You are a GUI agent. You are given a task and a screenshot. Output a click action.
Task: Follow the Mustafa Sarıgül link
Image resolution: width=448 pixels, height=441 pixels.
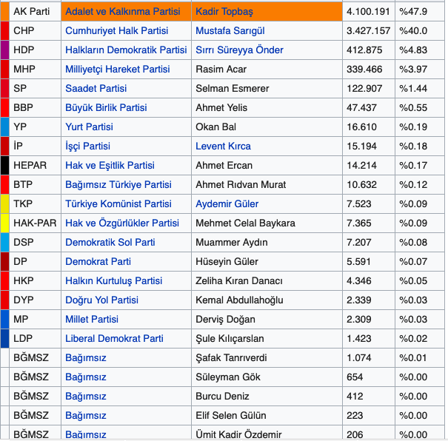(x=230, y=31)
